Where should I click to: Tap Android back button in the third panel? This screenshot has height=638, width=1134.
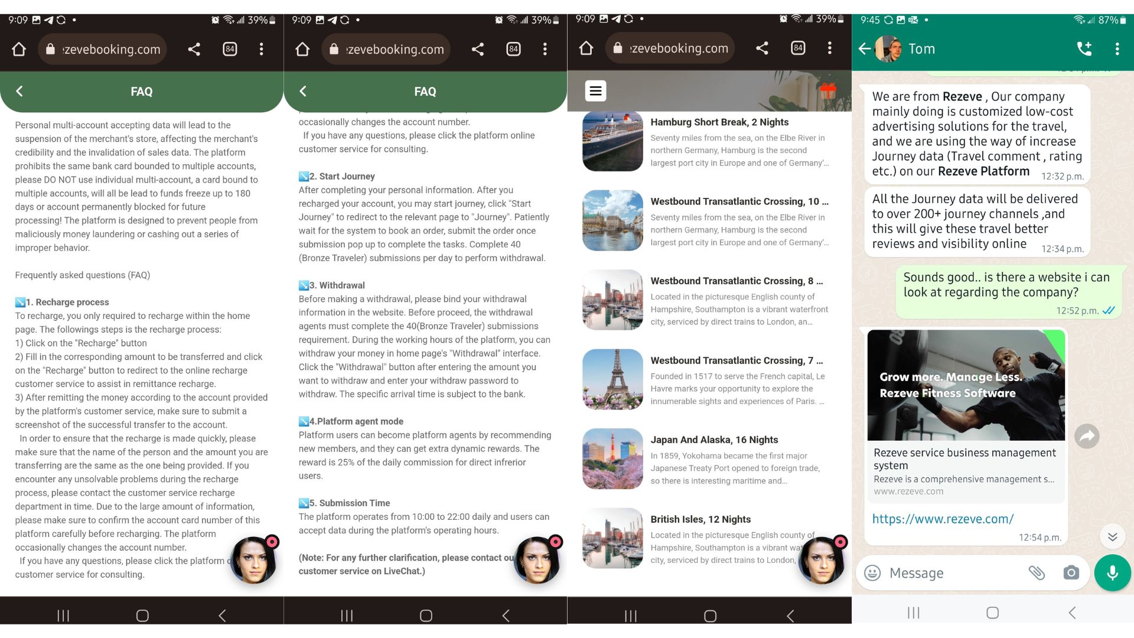790,616
